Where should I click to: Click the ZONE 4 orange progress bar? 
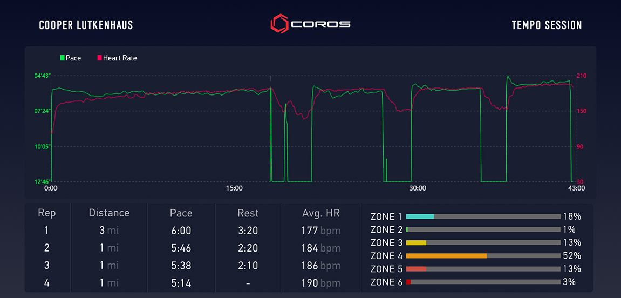pos(483,255)
